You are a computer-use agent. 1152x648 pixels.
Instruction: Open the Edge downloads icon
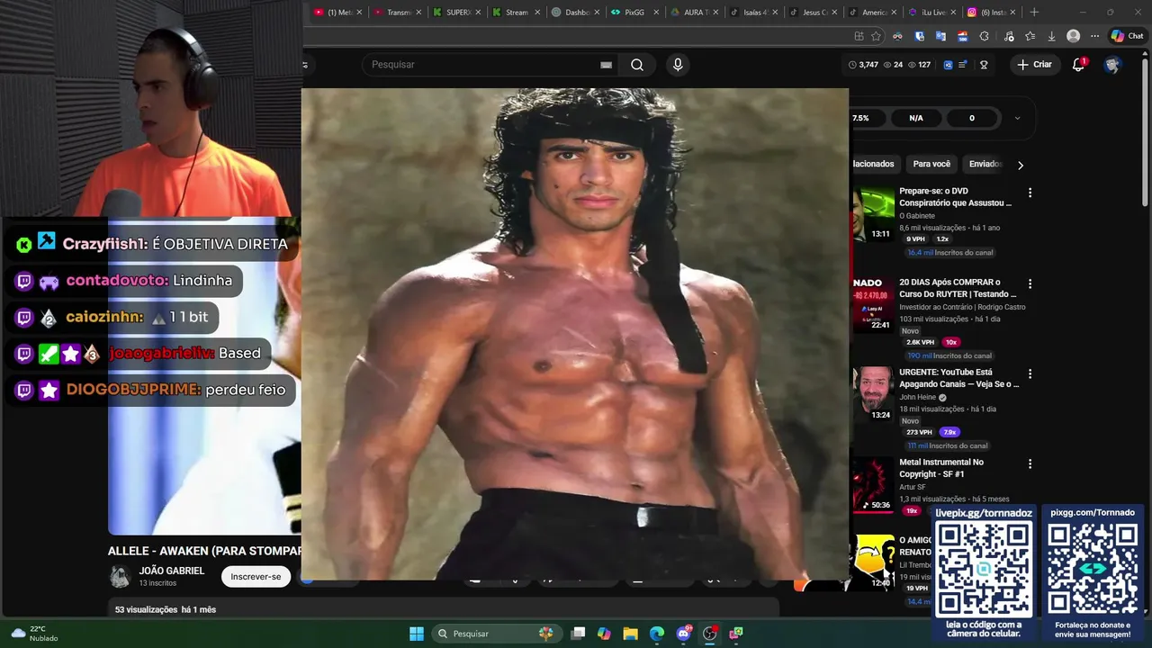1051,36
